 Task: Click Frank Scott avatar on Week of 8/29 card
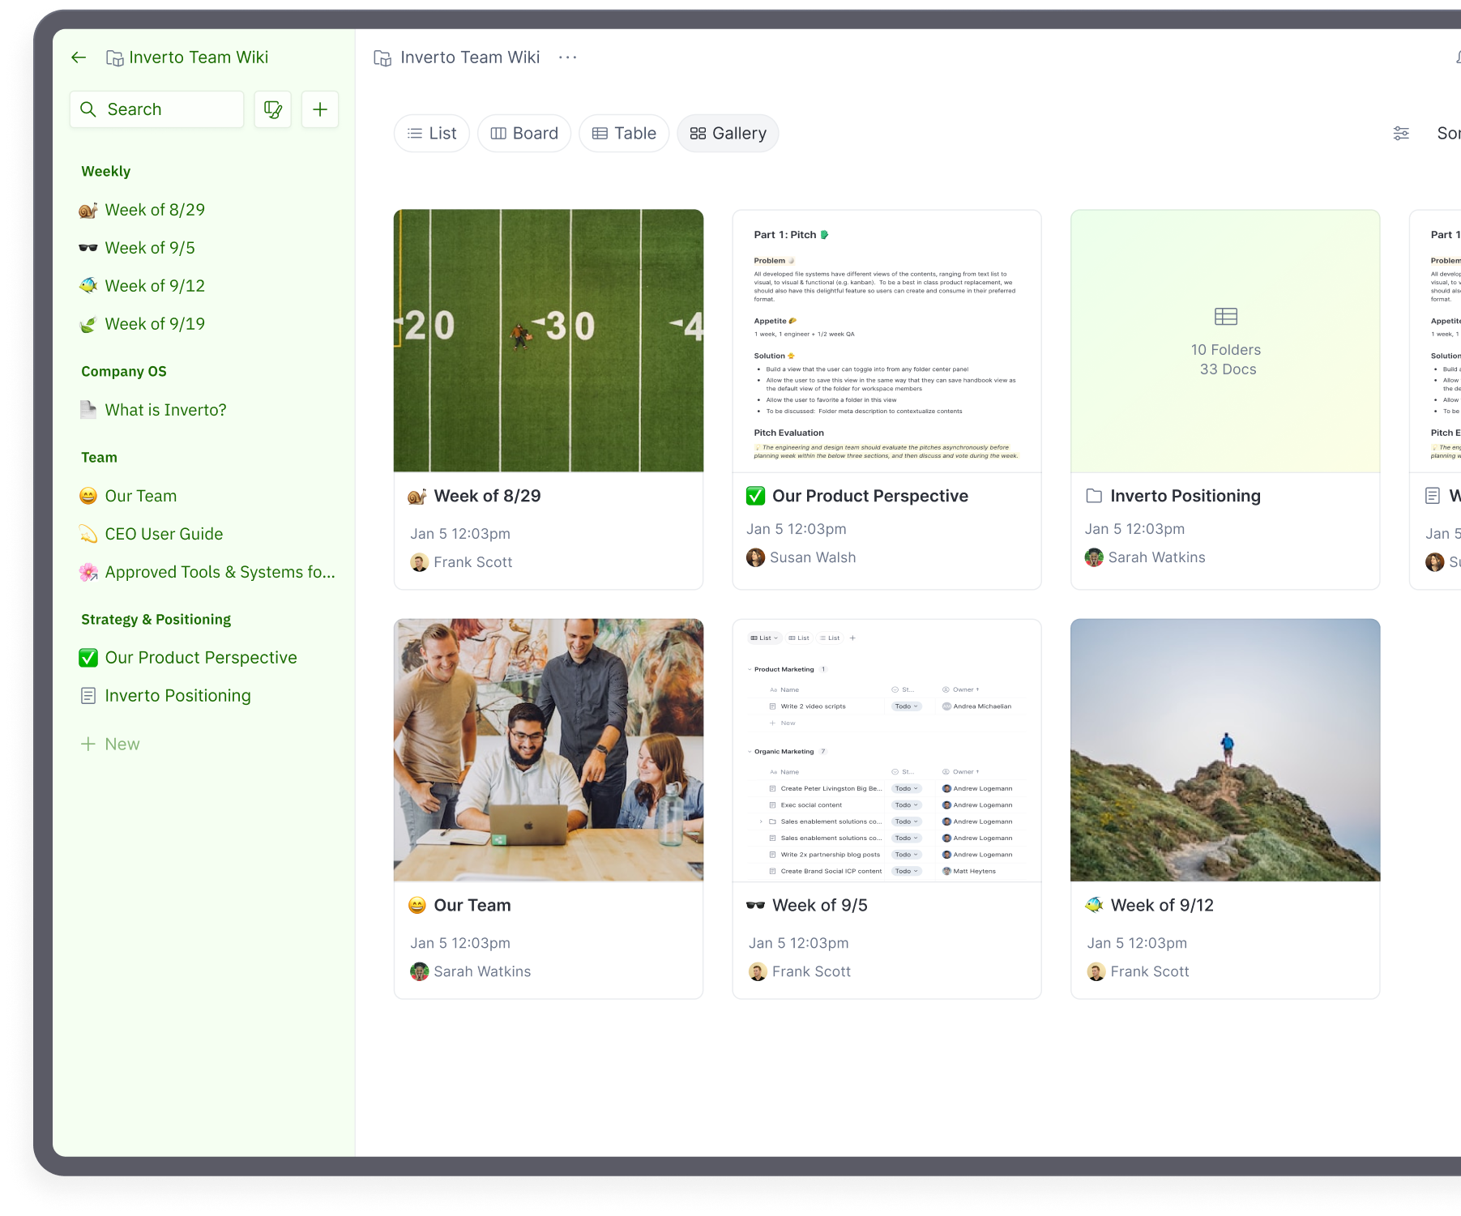pos(420,562)
